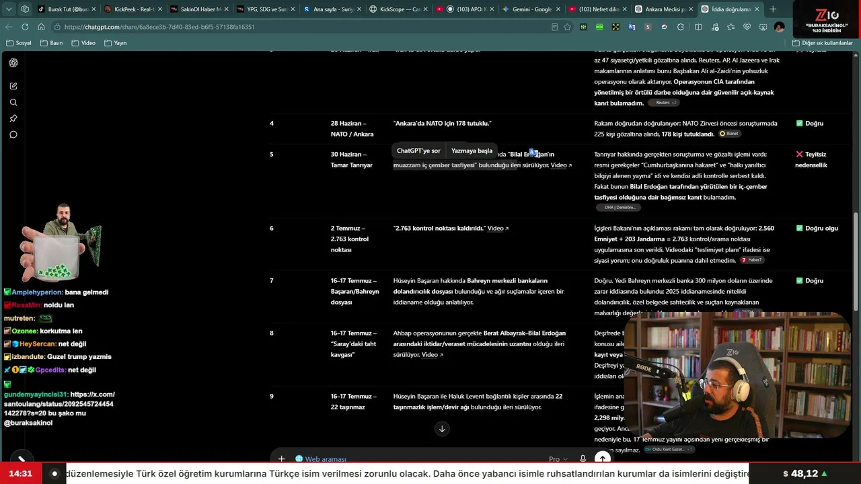Switch to the YPG, SDG ve Suriye tab

pyautogui.click(x=266, y=9)
